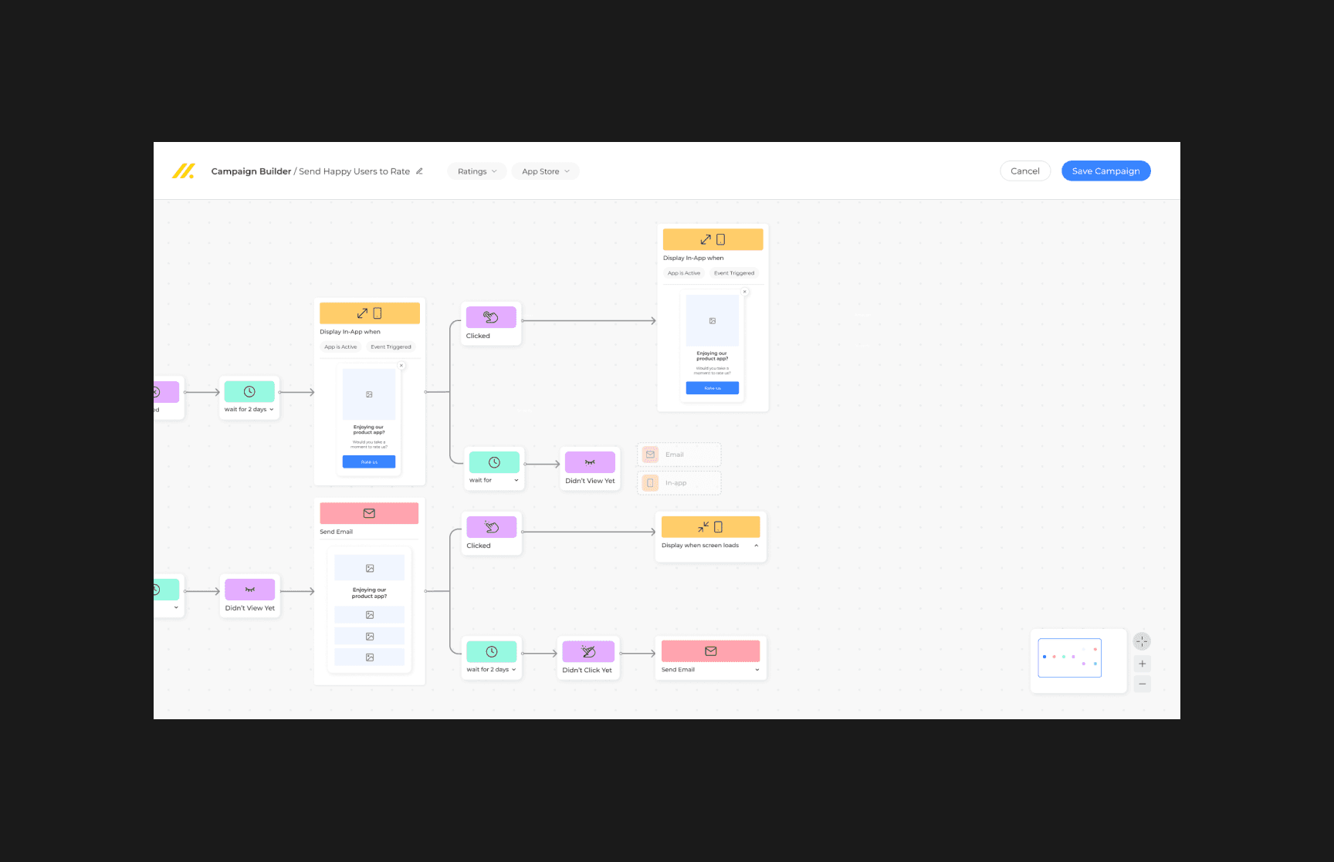This screenshot has height=862, width=1334.
Task: Click Campaign Builder breadcrumb text
Action: point(251,171)
